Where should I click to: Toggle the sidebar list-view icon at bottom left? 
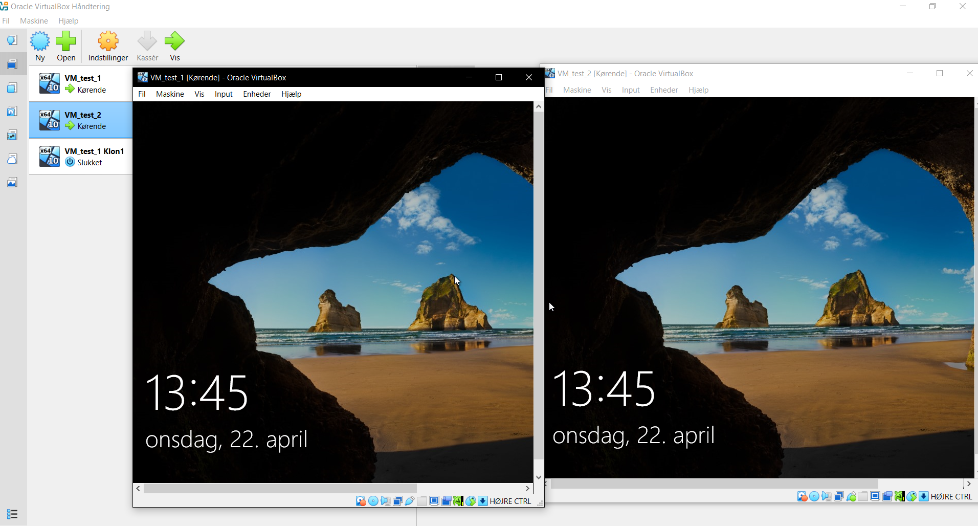[12, 514]
